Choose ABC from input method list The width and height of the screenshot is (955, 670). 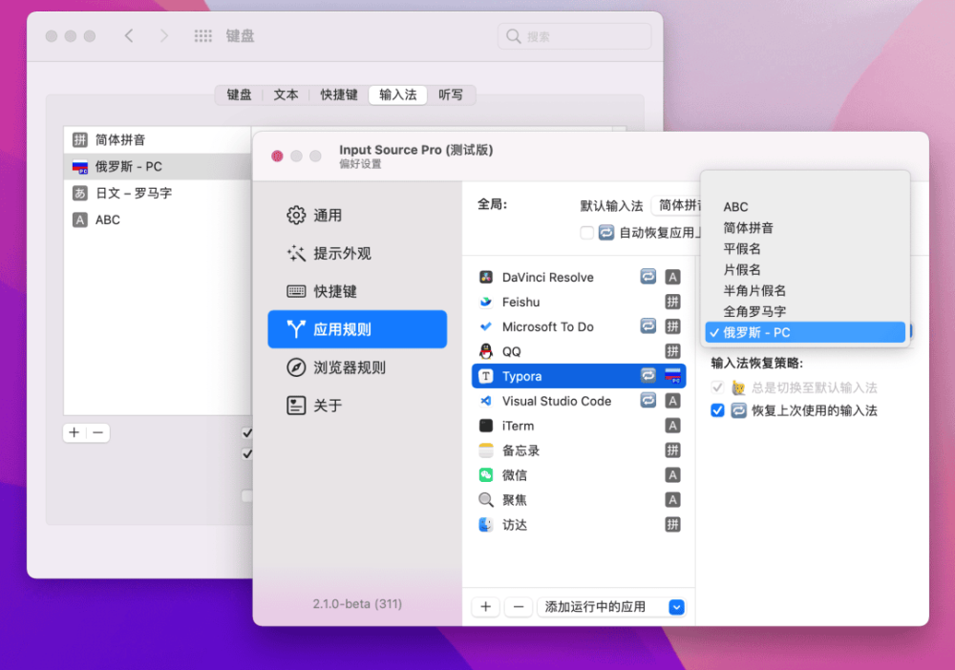(x=805, y=207)
